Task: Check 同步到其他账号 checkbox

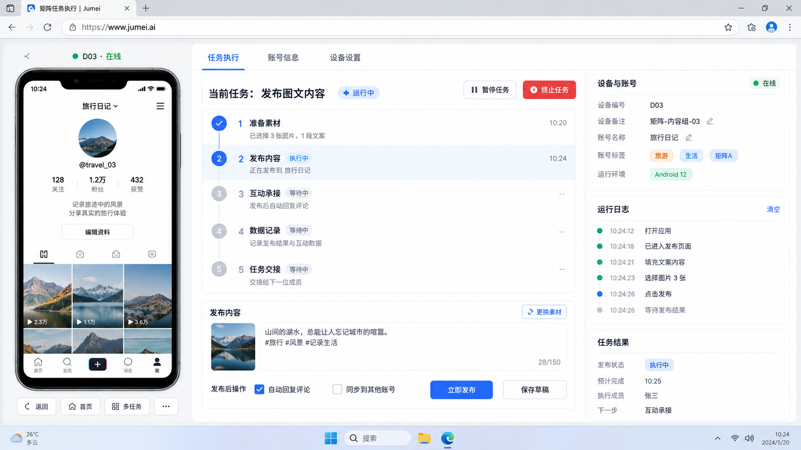Action: coord(337,389)
